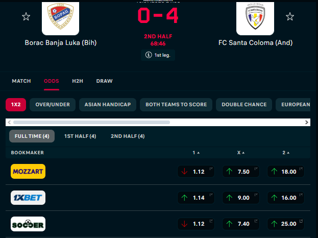The height and width of the screenshot is (238, 318).
Task: Sort odds by column 2 arrow
Action: [x=288, y=153]
